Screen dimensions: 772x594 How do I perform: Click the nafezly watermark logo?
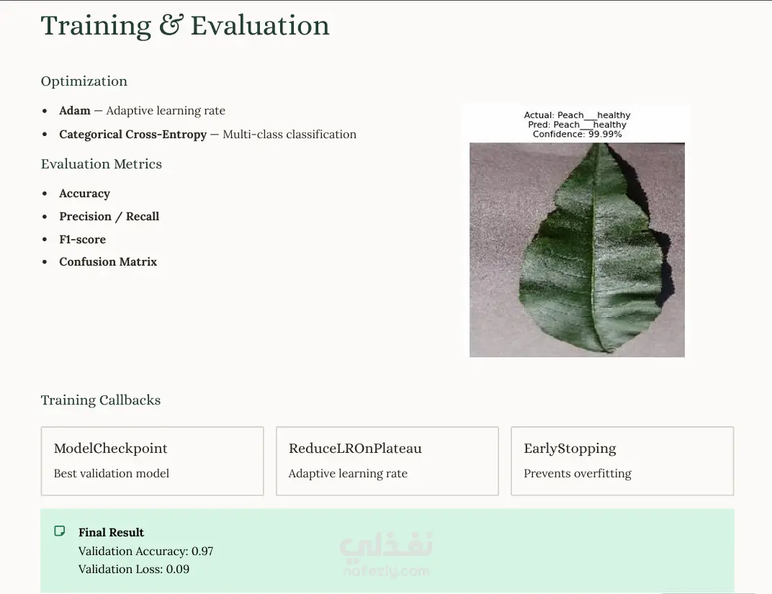386,554
